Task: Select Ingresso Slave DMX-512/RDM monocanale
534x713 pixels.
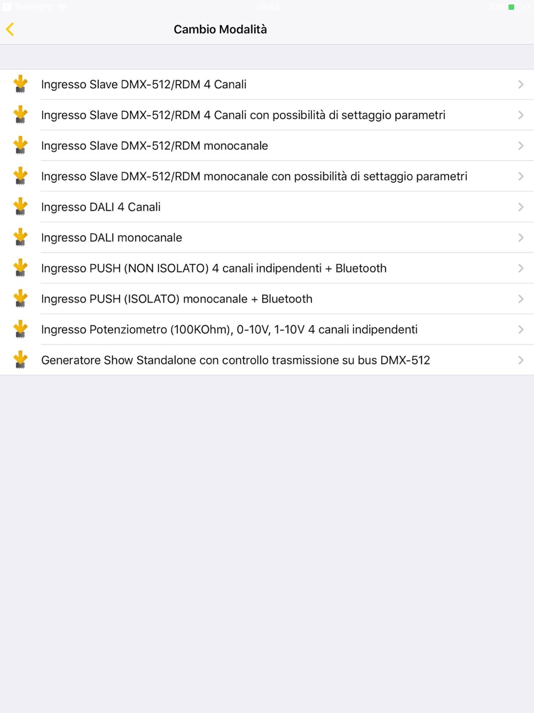Action: point(155,146)
